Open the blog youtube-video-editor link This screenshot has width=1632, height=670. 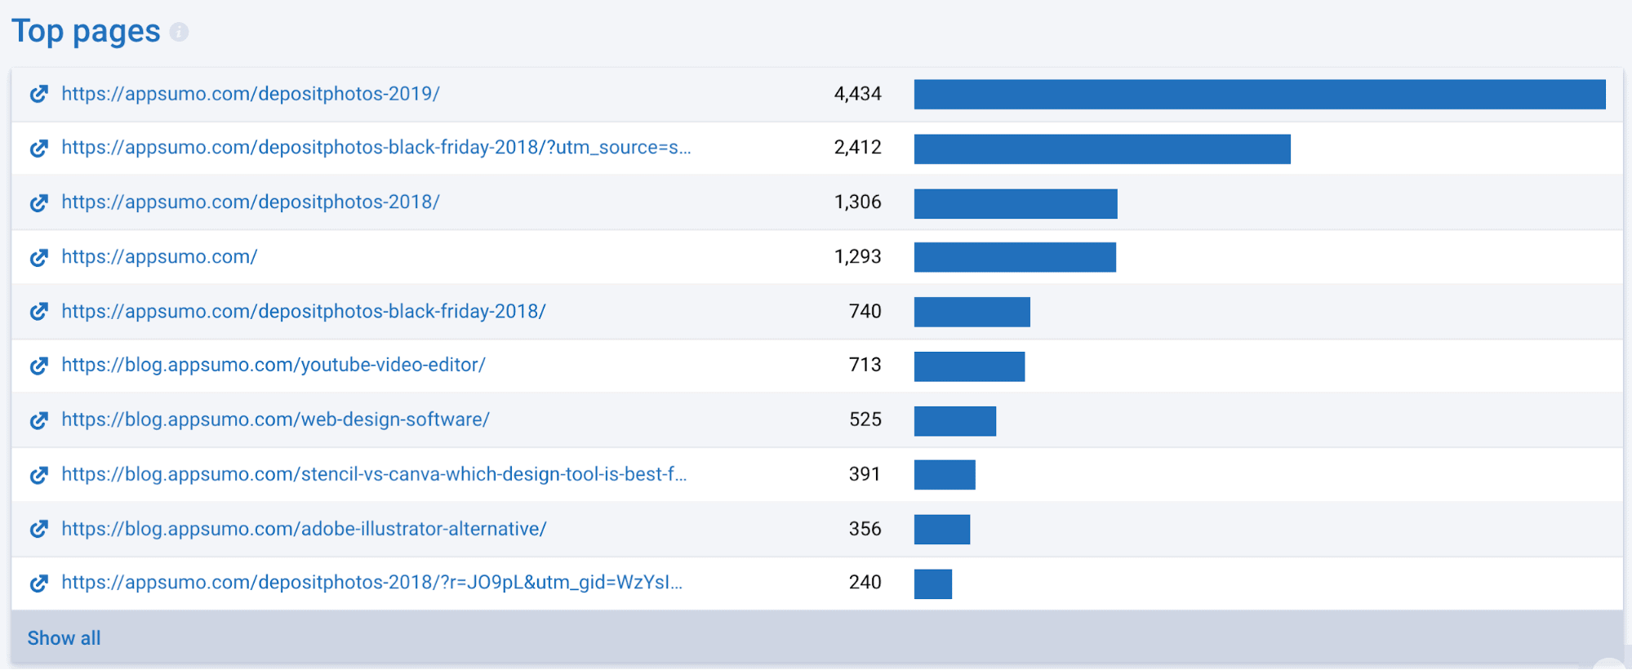[x=273, y=366]
